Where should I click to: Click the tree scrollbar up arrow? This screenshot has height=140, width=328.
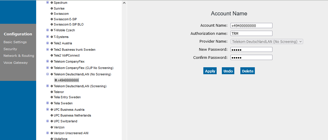[124, 3]
